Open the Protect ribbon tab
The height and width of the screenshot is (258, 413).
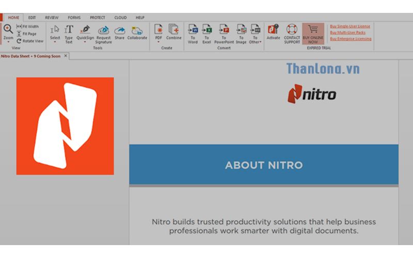(x=97, y=18)
